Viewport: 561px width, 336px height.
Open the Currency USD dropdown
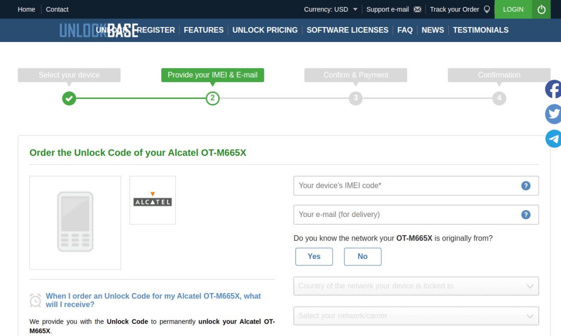(331, 9)
